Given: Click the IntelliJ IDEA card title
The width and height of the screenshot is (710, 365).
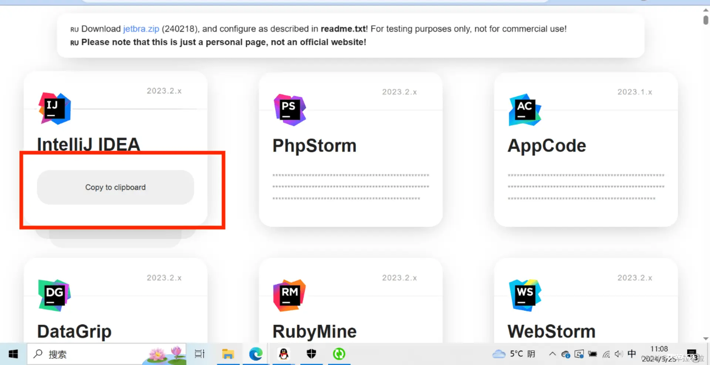Looking at the screenshot, I should point(89,144).
